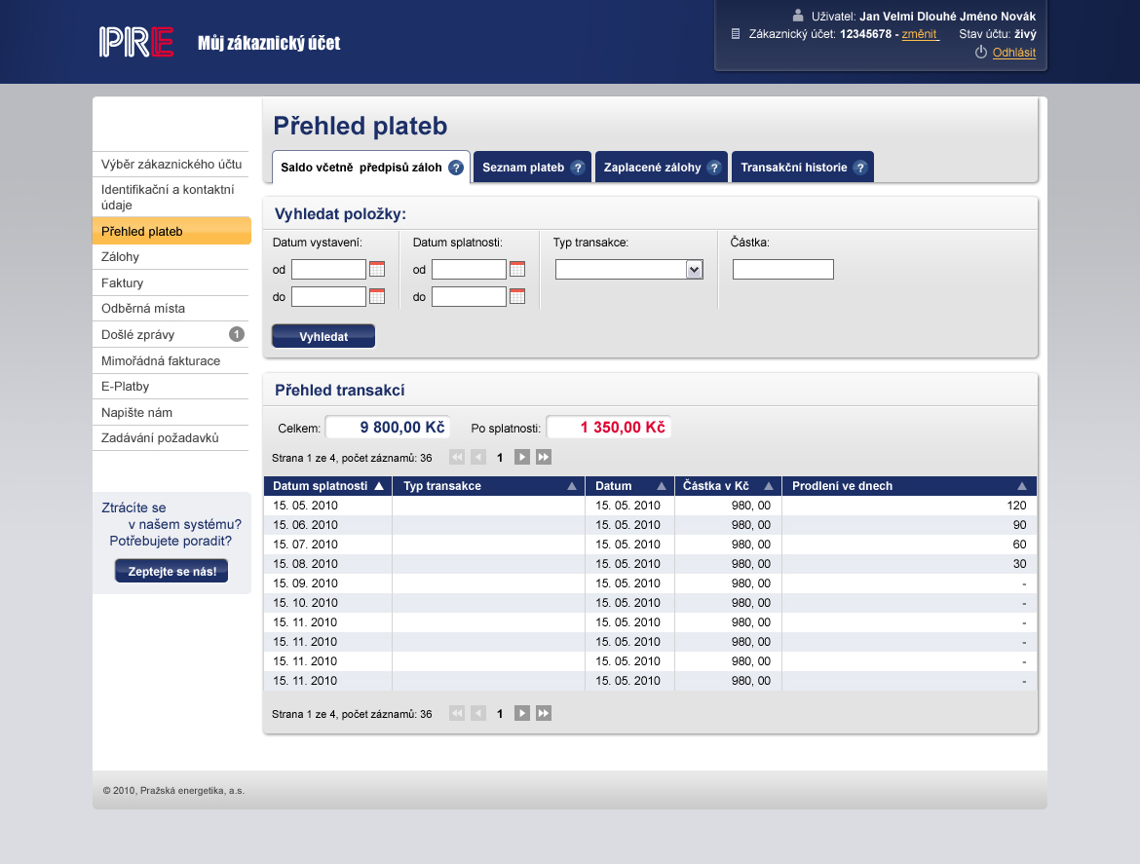Screen dimensions: 1140x864
Task: Click the Zeptejte se nás! button
Action: [x=171, y=571]
